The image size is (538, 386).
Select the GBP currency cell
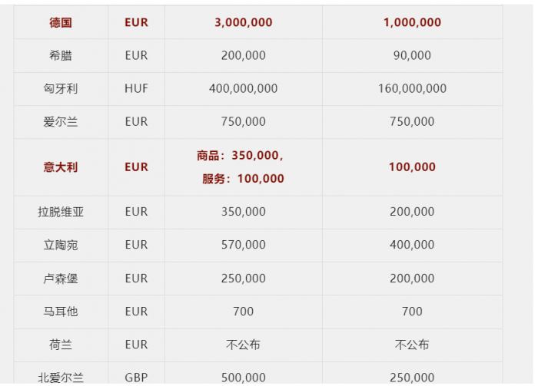[136, 378]
